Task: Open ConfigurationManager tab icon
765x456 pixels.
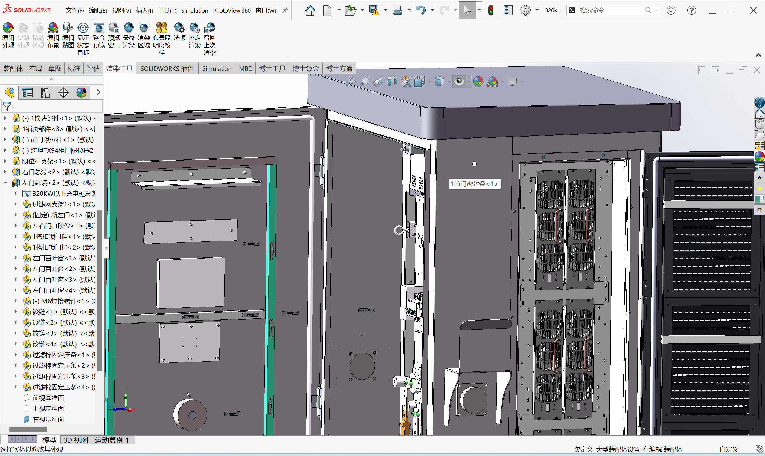Action: click(x=45, y=93)
